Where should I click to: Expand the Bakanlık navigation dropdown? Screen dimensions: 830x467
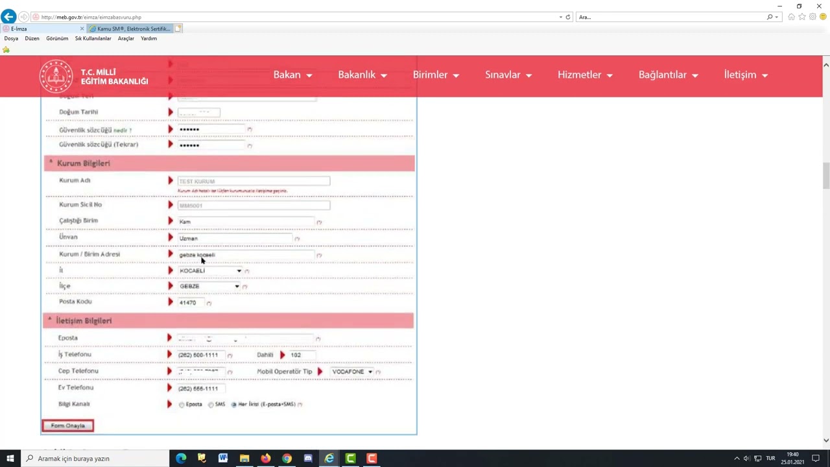tap(362, 75)
